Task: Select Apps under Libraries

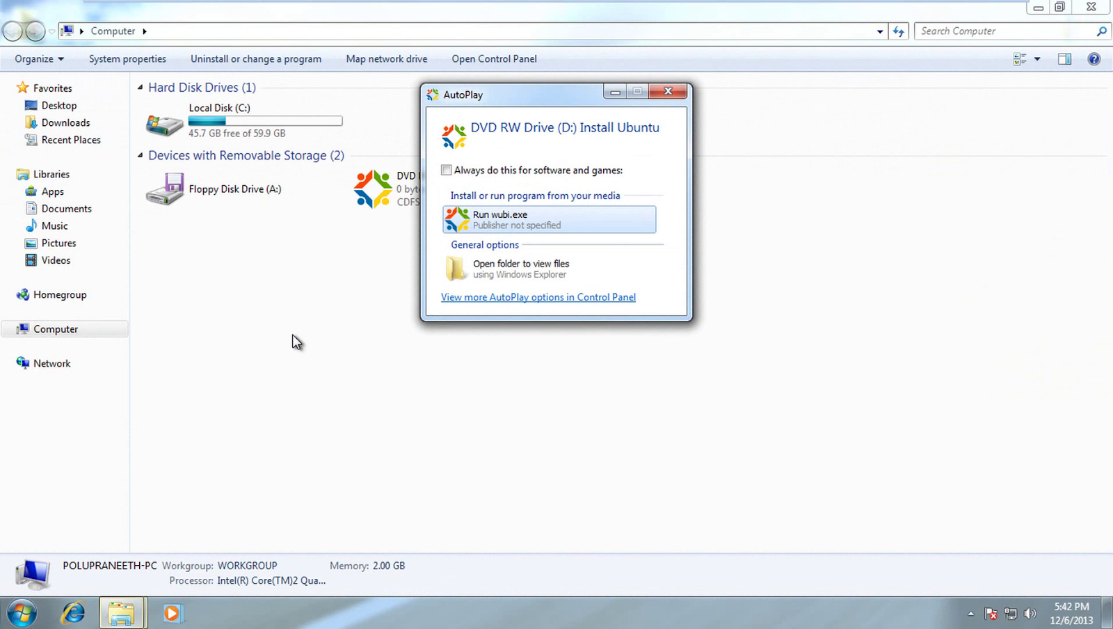Action: coord(52,191)
